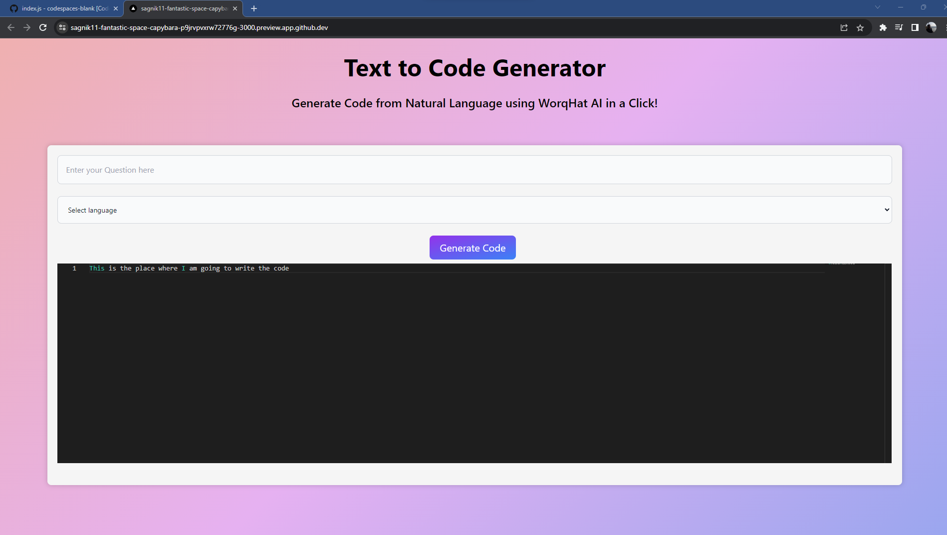The width and height of the screenshot is (947, 535).
Task: Click code line 'This is the place where...'
Action: (x=189, y=268)
